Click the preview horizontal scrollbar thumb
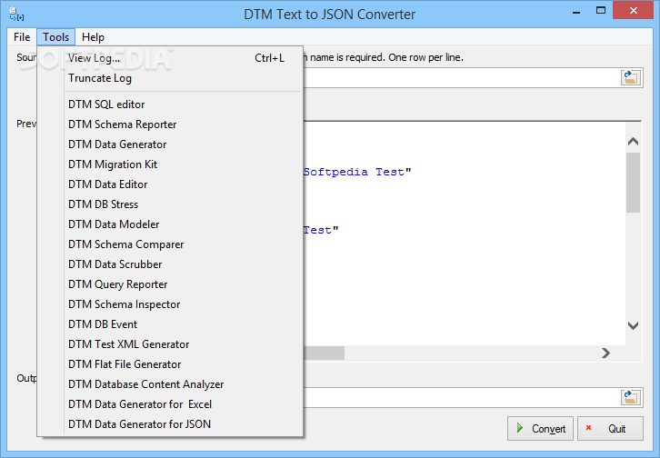The image size is (660, 458). (x=324, y=353)
